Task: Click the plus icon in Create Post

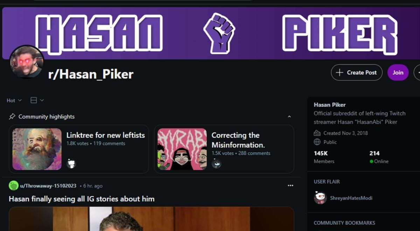Action: point(339,72)
